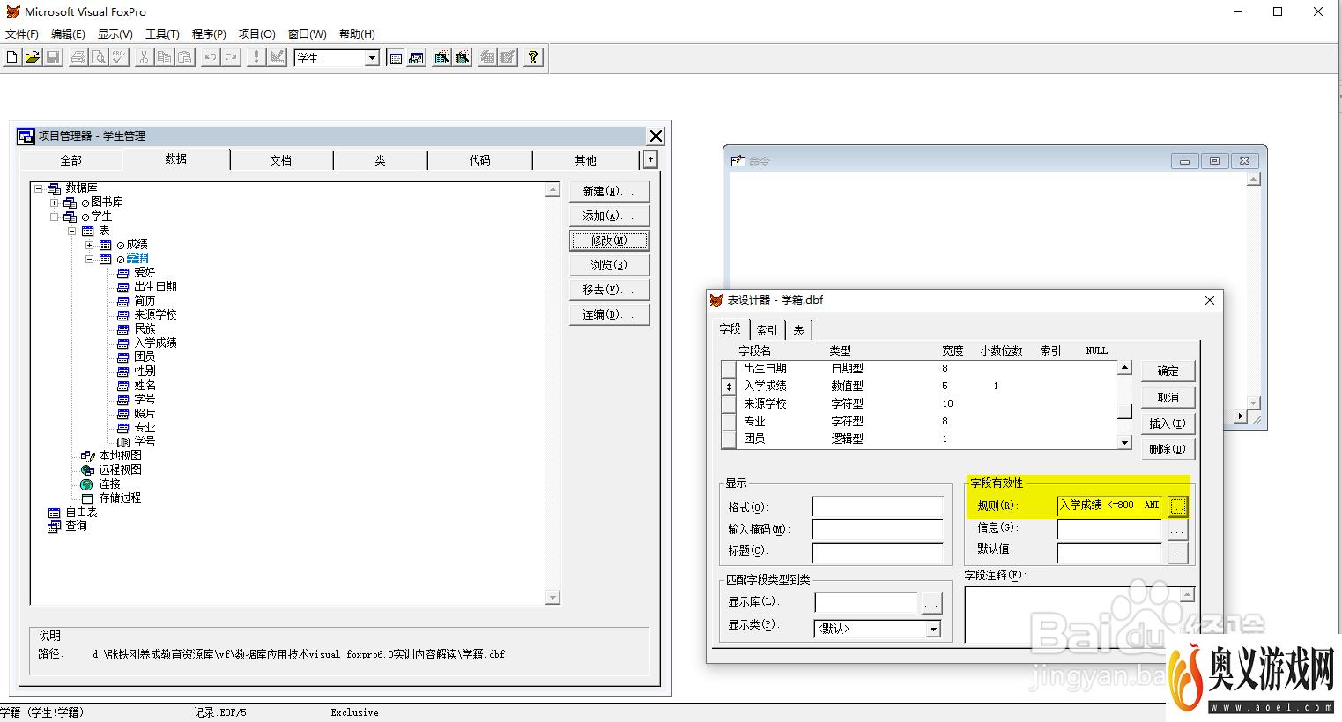Open the 显示(V) menu

pyautogui.click(x=115, y=33)
